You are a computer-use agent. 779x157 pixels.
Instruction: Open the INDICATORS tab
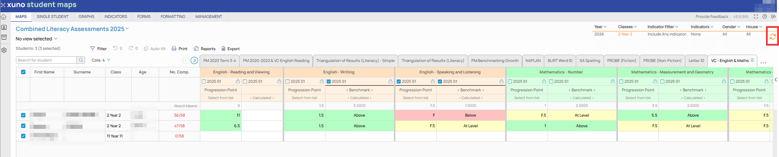pyautogui.click(x=116, y=17)
